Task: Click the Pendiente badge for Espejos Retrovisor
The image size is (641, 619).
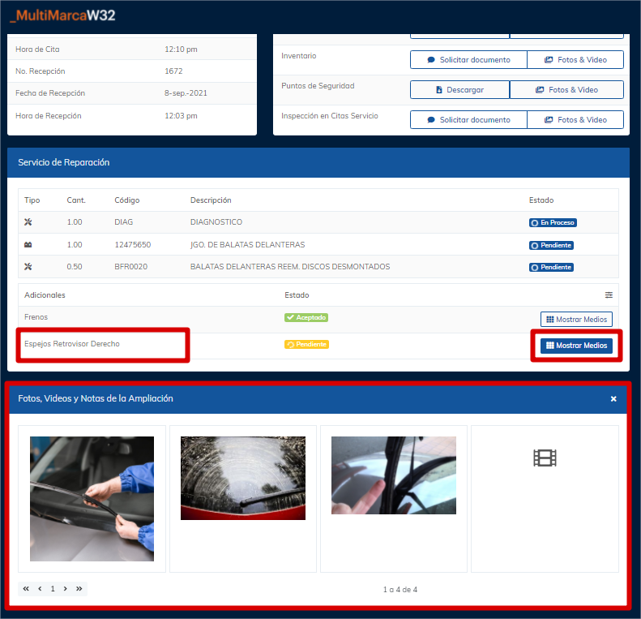Action: (306, 345)
